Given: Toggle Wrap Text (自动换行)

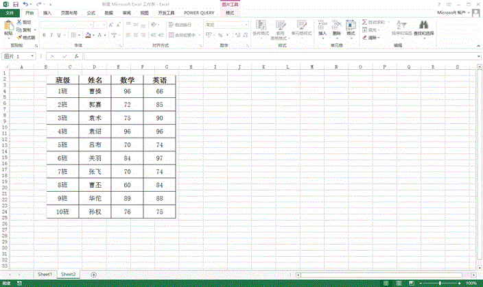Looking at the screenshot, I should pyautogui.click(x=180, y=25).
